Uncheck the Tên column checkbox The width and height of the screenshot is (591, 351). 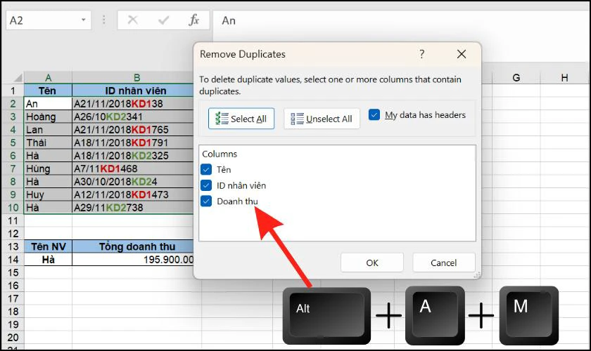click(206, 169)
